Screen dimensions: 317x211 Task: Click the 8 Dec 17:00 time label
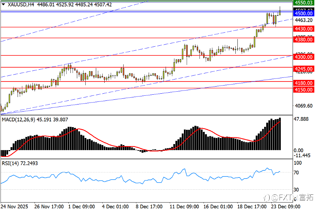[x=149, y=207]
